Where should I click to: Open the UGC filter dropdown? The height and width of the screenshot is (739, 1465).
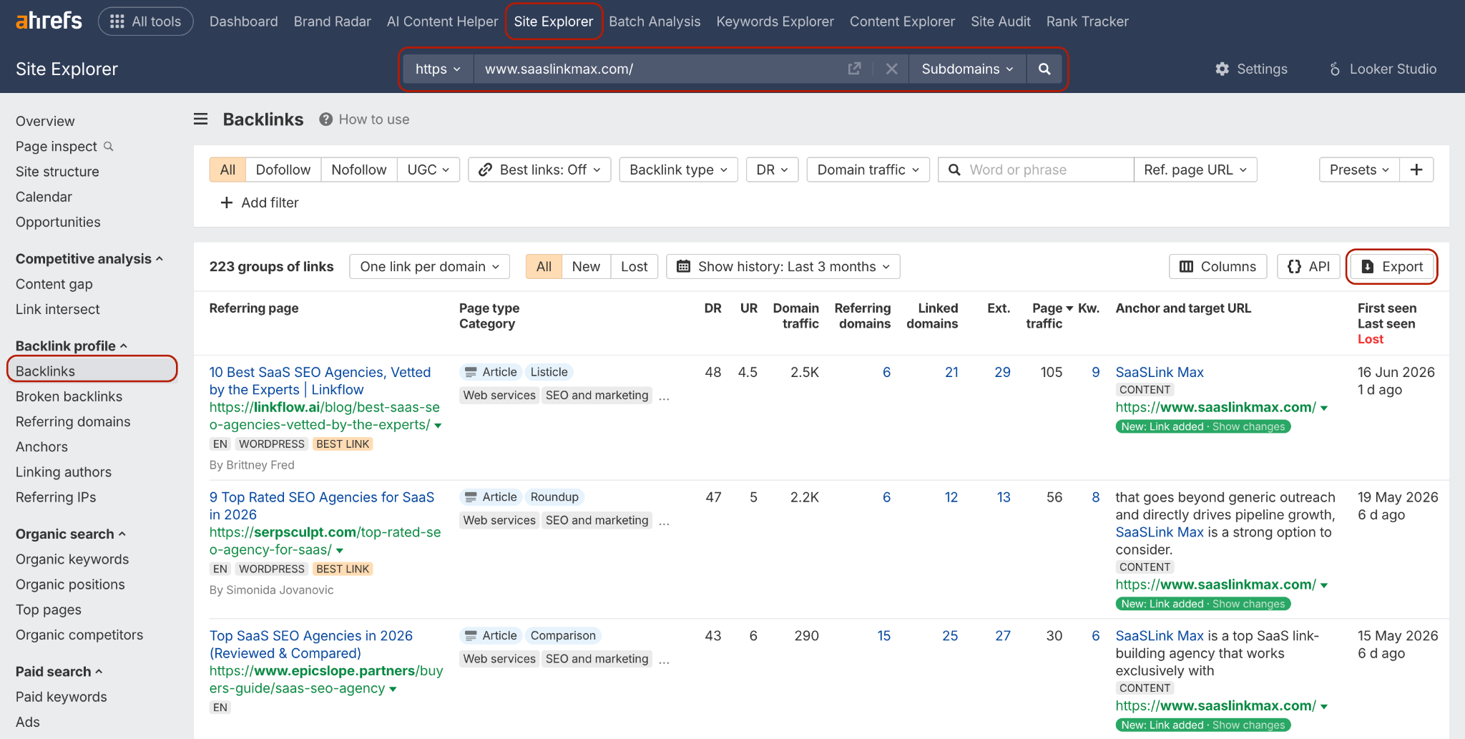tap(428, 170)
